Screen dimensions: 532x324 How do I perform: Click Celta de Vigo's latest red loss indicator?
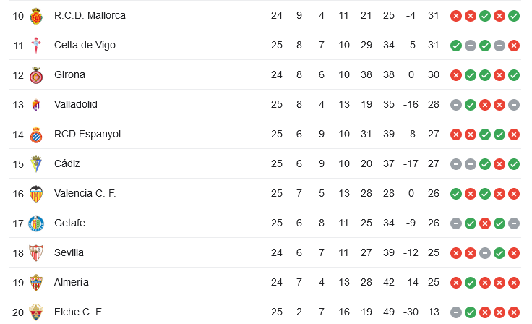click(514, 46)
